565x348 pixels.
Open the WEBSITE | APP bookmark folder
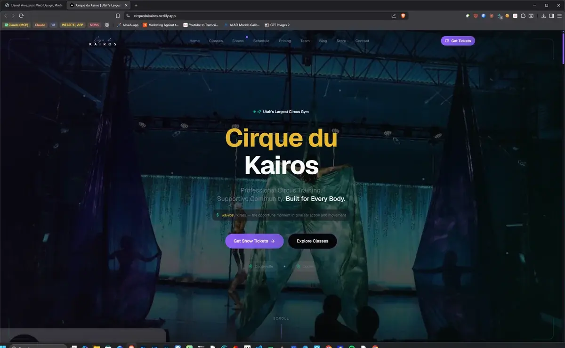coord(73,25)
